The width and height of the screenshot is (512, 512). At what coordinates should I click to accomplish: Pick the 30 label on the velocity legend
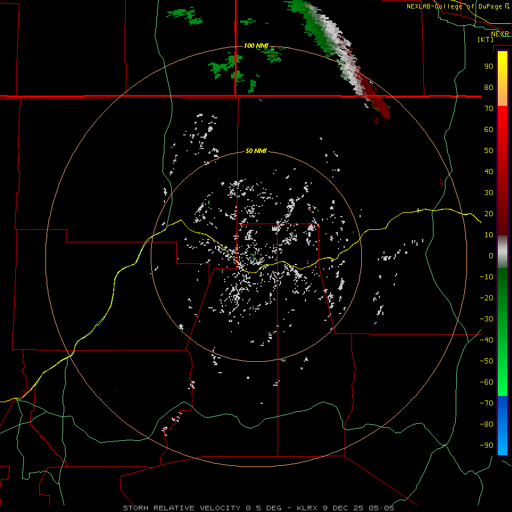click(489, 193)
